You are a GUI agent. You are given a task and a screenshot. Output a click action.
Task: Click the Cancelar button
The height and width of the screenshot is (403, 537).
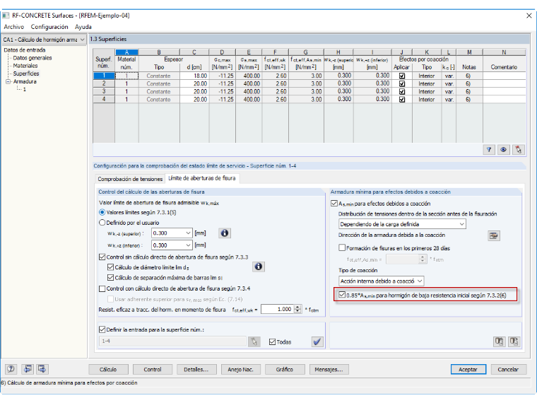508,369
